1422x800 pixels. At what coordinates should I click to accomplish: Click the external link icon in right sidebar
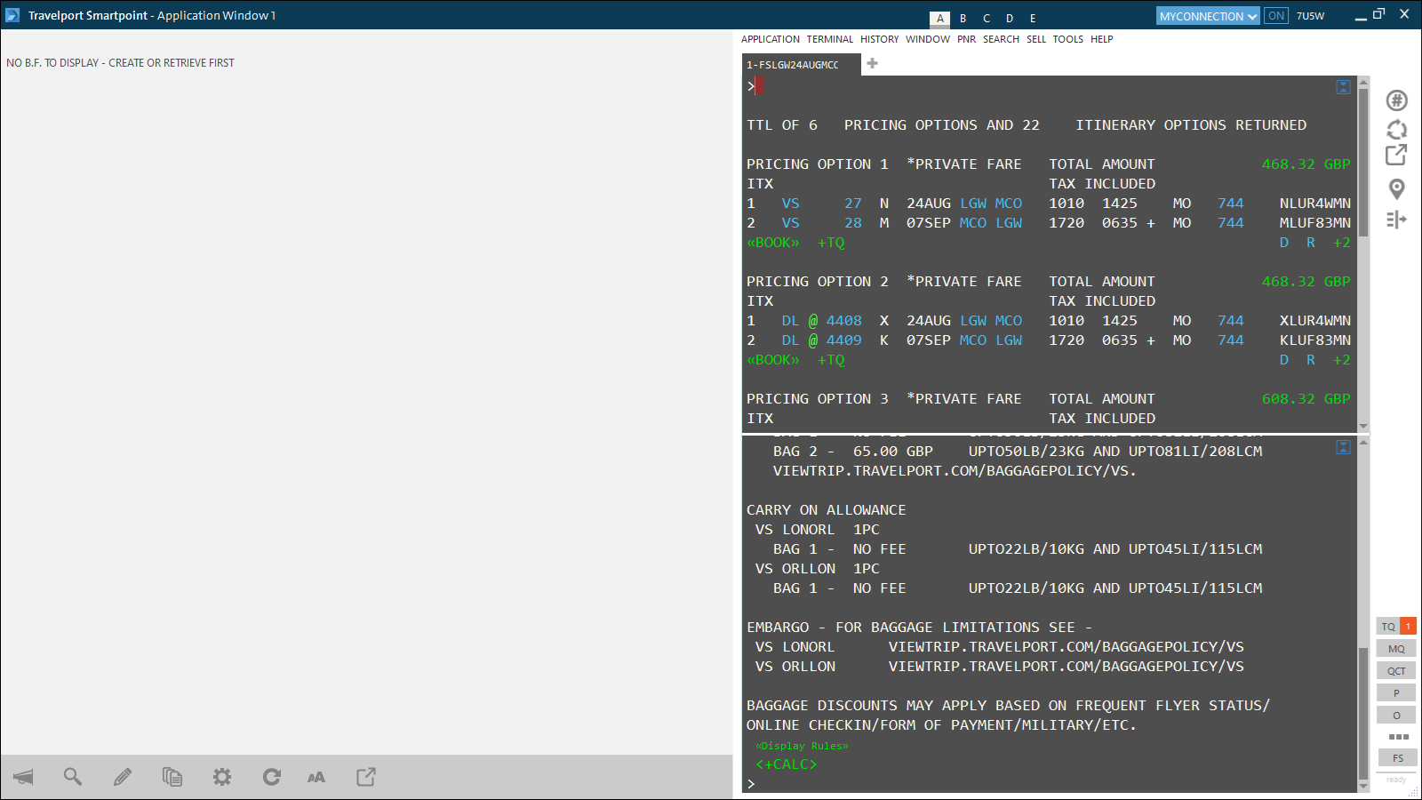tap(1397, 155)
